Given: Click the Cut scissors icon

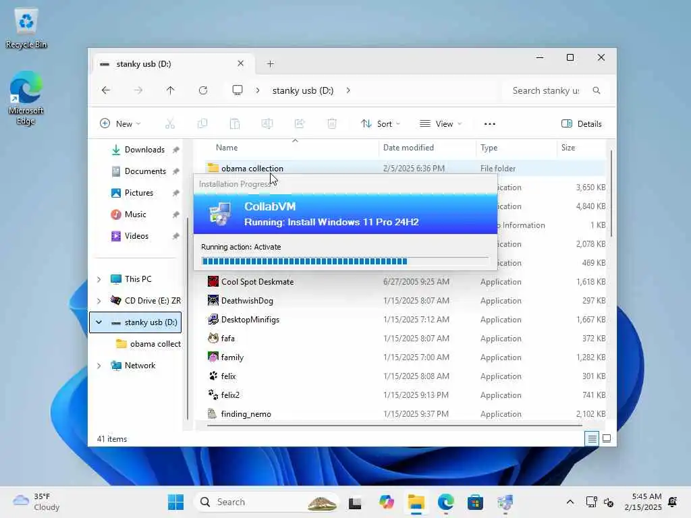Looking at the screenshot, I should (x=170, y=124).
